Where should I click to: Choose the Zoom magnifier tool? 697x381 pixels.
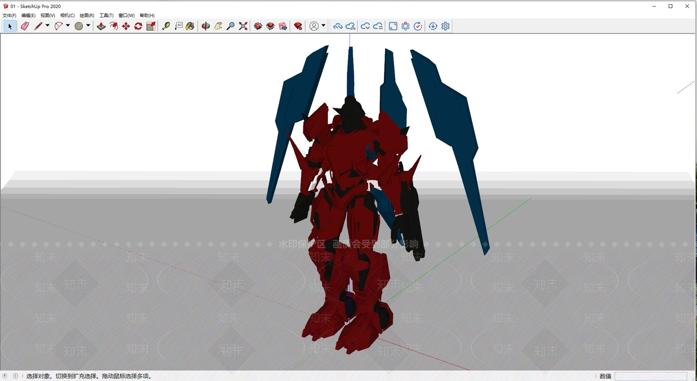pos(230,26)
